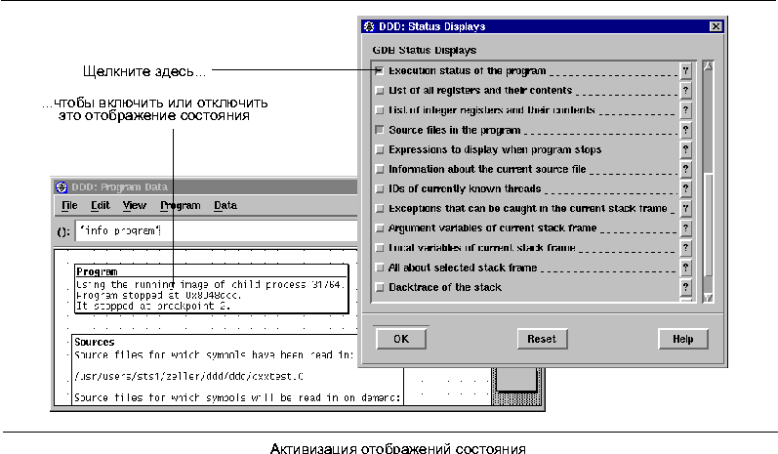Open help for Source files in the program
Viewport: 778px width, 454px height.
click(685, 130)
